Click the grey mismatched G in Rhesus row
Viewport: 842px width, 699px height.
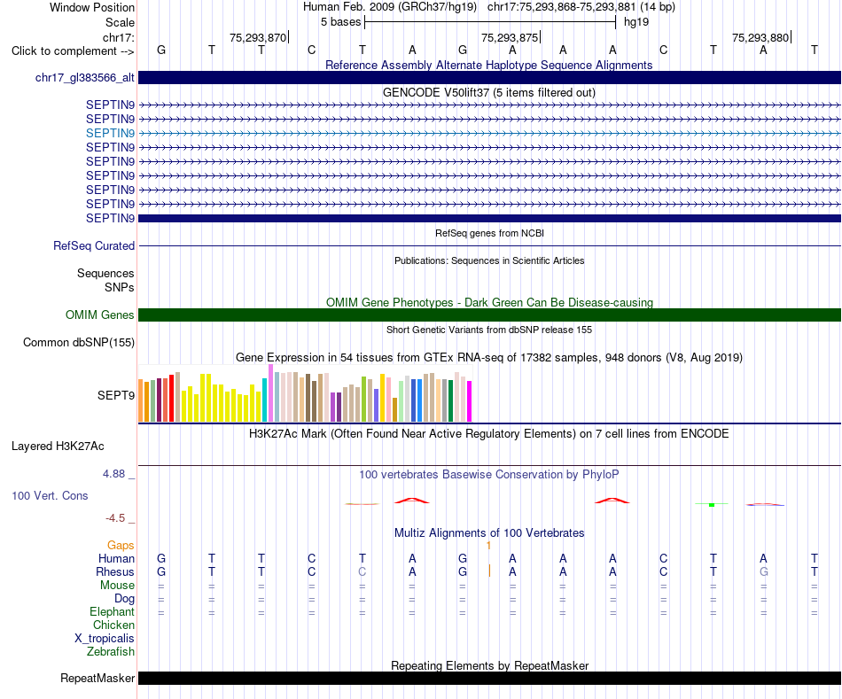pos(764,571)
